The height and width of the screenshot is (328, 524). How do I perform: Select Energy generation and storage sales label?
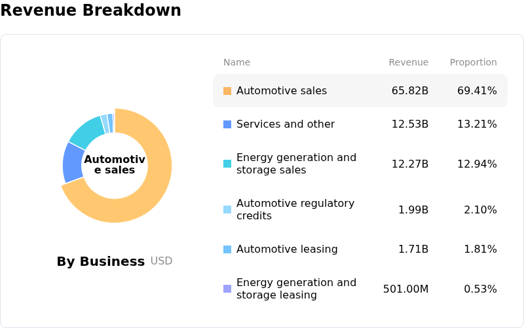pos(296,164)
